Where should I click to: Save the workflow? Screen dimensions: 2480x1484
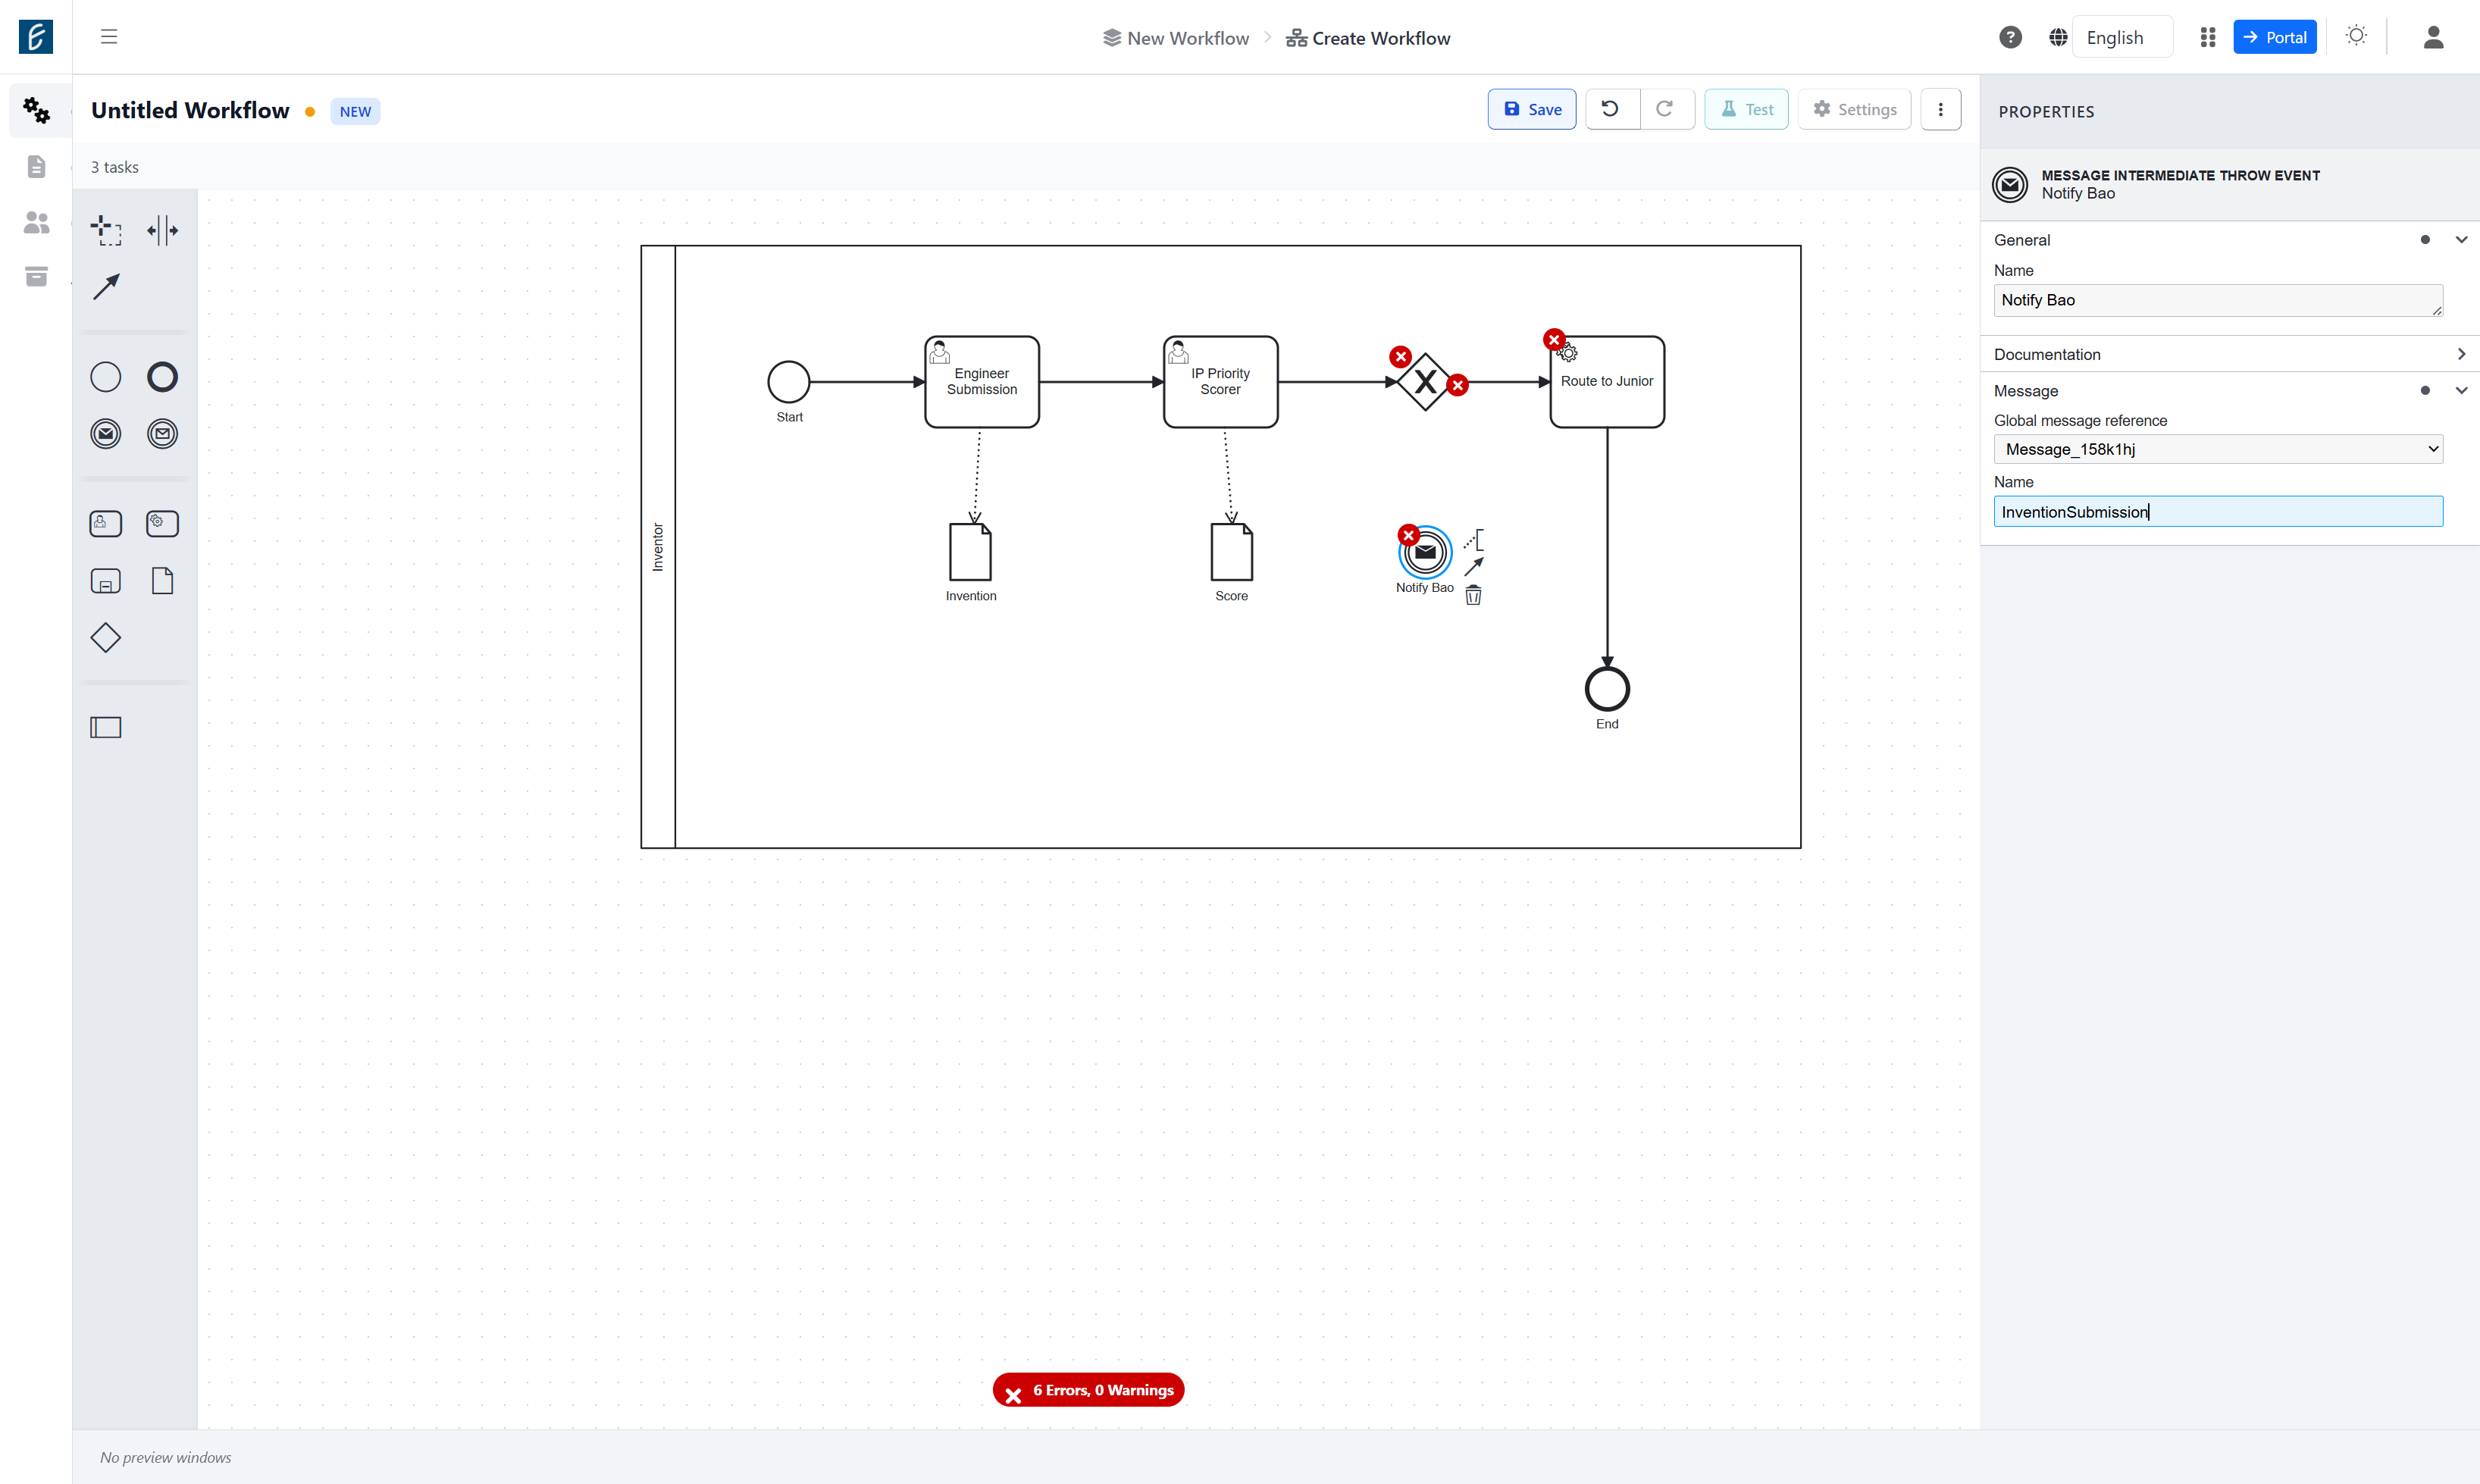pos(1532,109)
